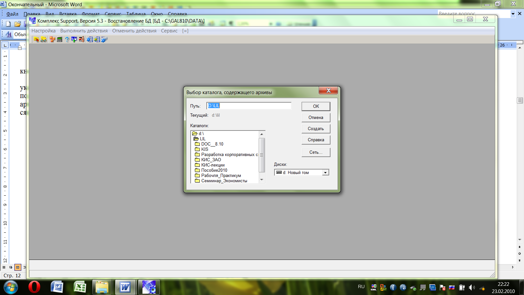The height and width of the screenshot is (295, 524).
Task: Click the blue question mark help icon
Action: pos(67,39)
